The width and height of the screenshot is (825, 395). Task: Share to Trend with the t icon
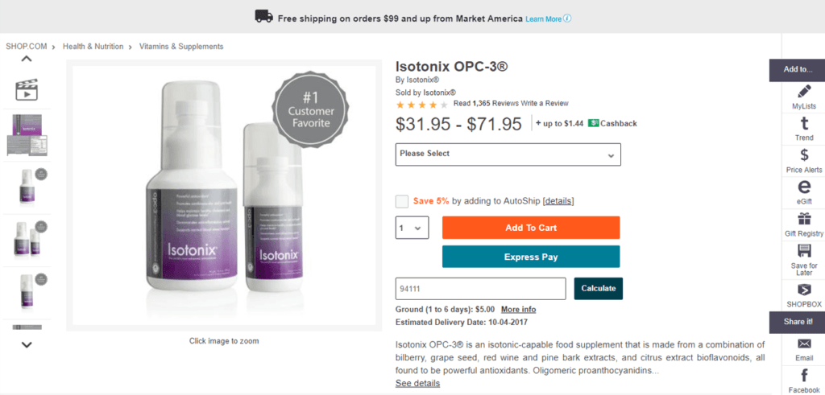(x=804, y=123)
